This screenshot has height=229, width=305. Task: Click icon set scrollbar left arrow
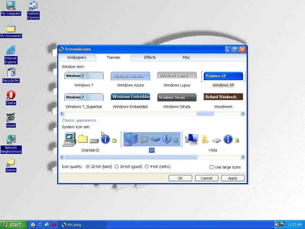pyautogui.click(x=62, y=157)
